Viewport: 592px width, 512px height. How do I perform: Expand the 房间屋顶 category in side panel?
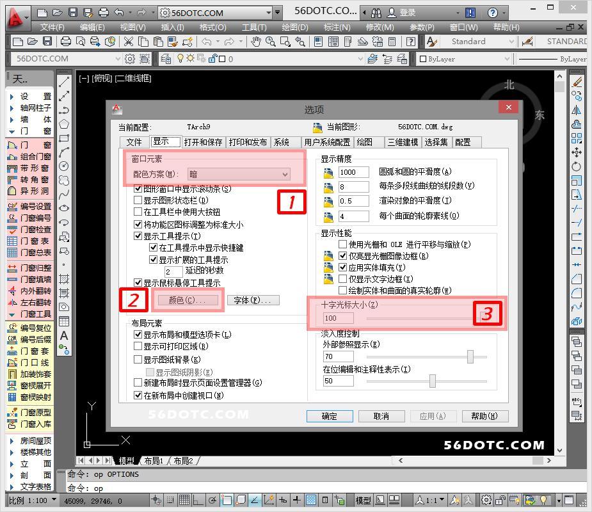coord(28,441)
